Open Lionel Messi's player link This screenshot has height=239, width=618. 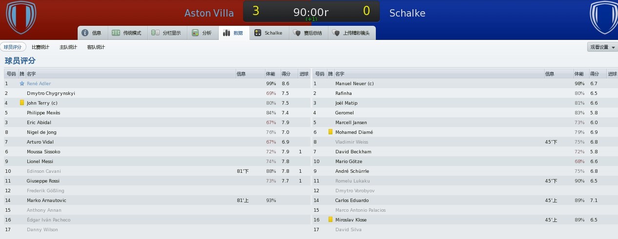[41, 161]
